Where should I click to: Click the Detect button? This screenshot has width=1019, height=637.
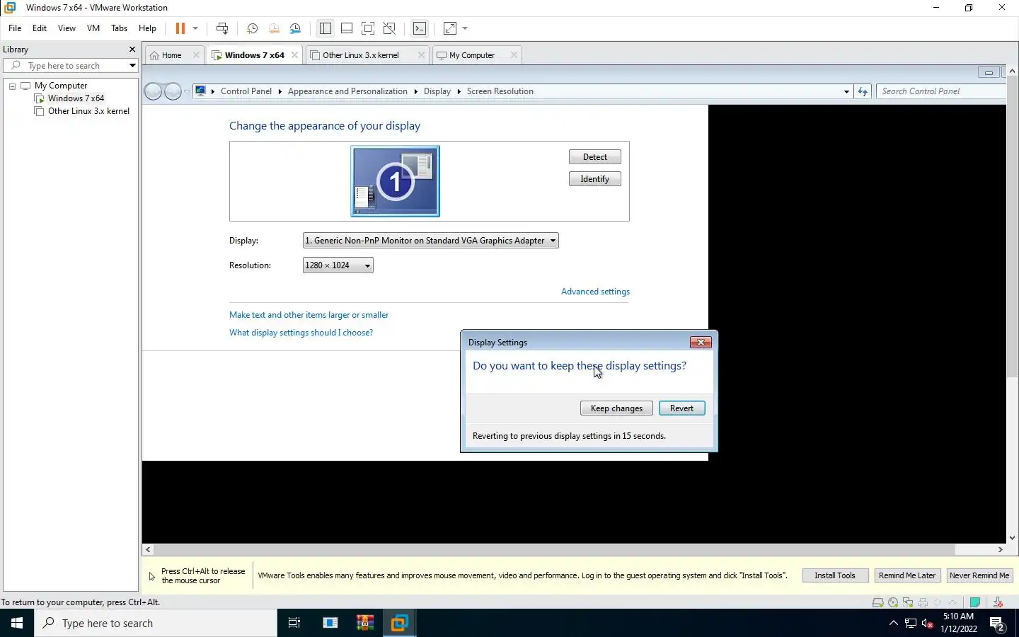pos(595,157)
